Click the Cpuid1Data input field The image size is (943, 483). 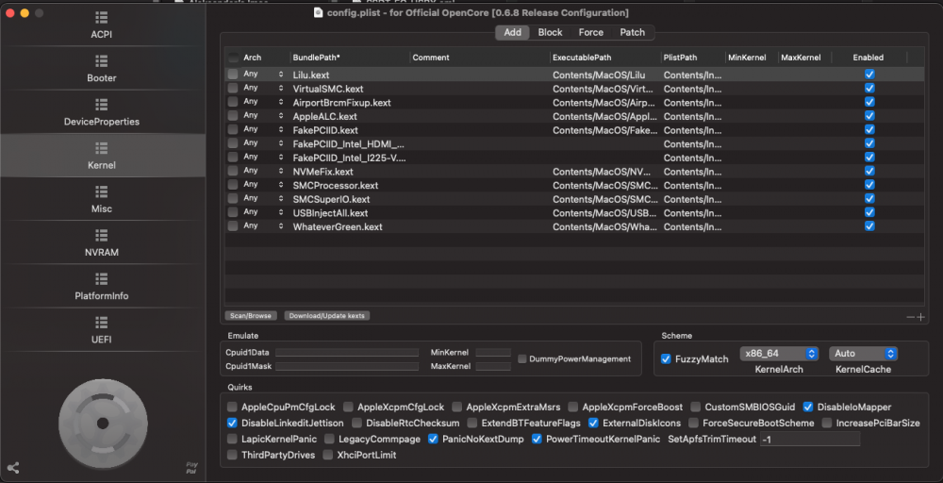click(347, 353)
